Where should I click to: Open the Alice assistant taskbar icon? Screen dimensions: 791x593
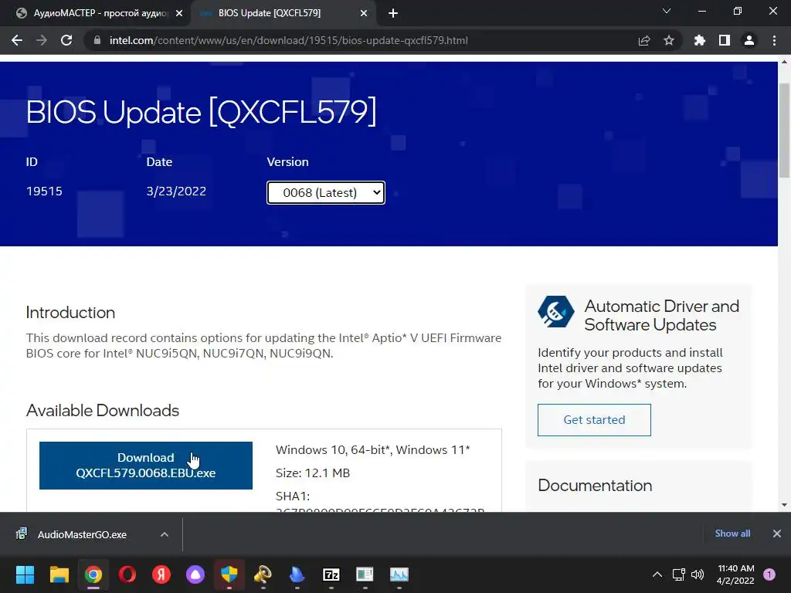point(195,574)
